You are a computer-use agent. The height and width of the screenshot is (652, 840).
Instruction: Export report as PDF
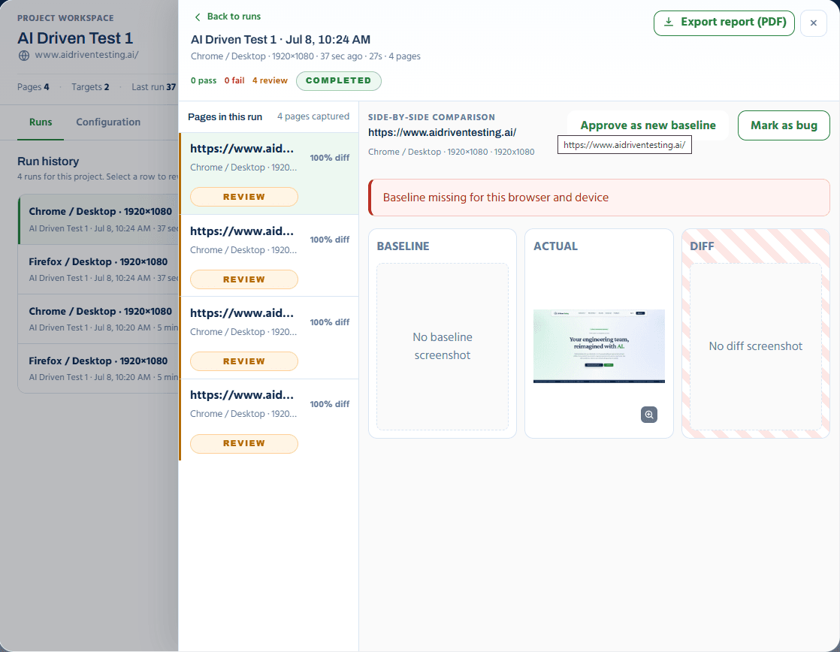pyautogui.click(x=724, y=23)
